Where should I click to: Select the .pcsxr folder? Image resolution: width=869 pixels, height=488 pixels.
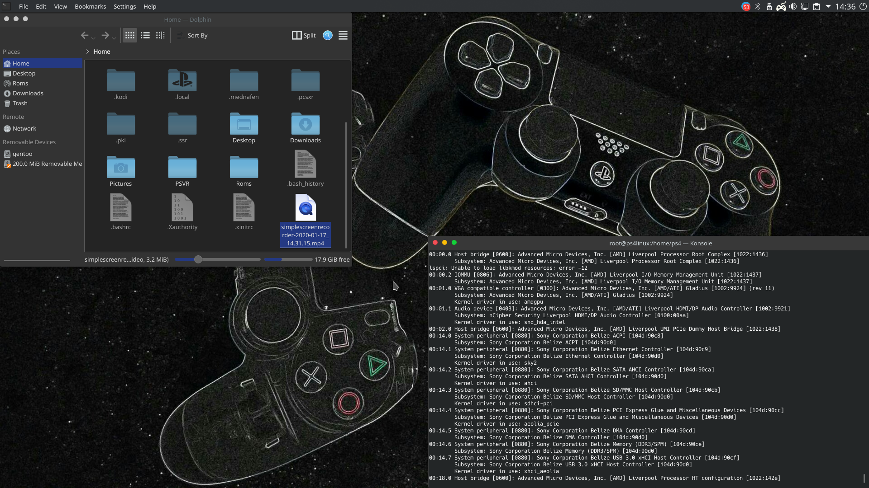click(306, 84)
